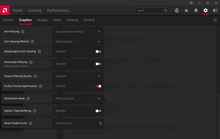Show help for Texture Filtering Quality

coord(35,76)
